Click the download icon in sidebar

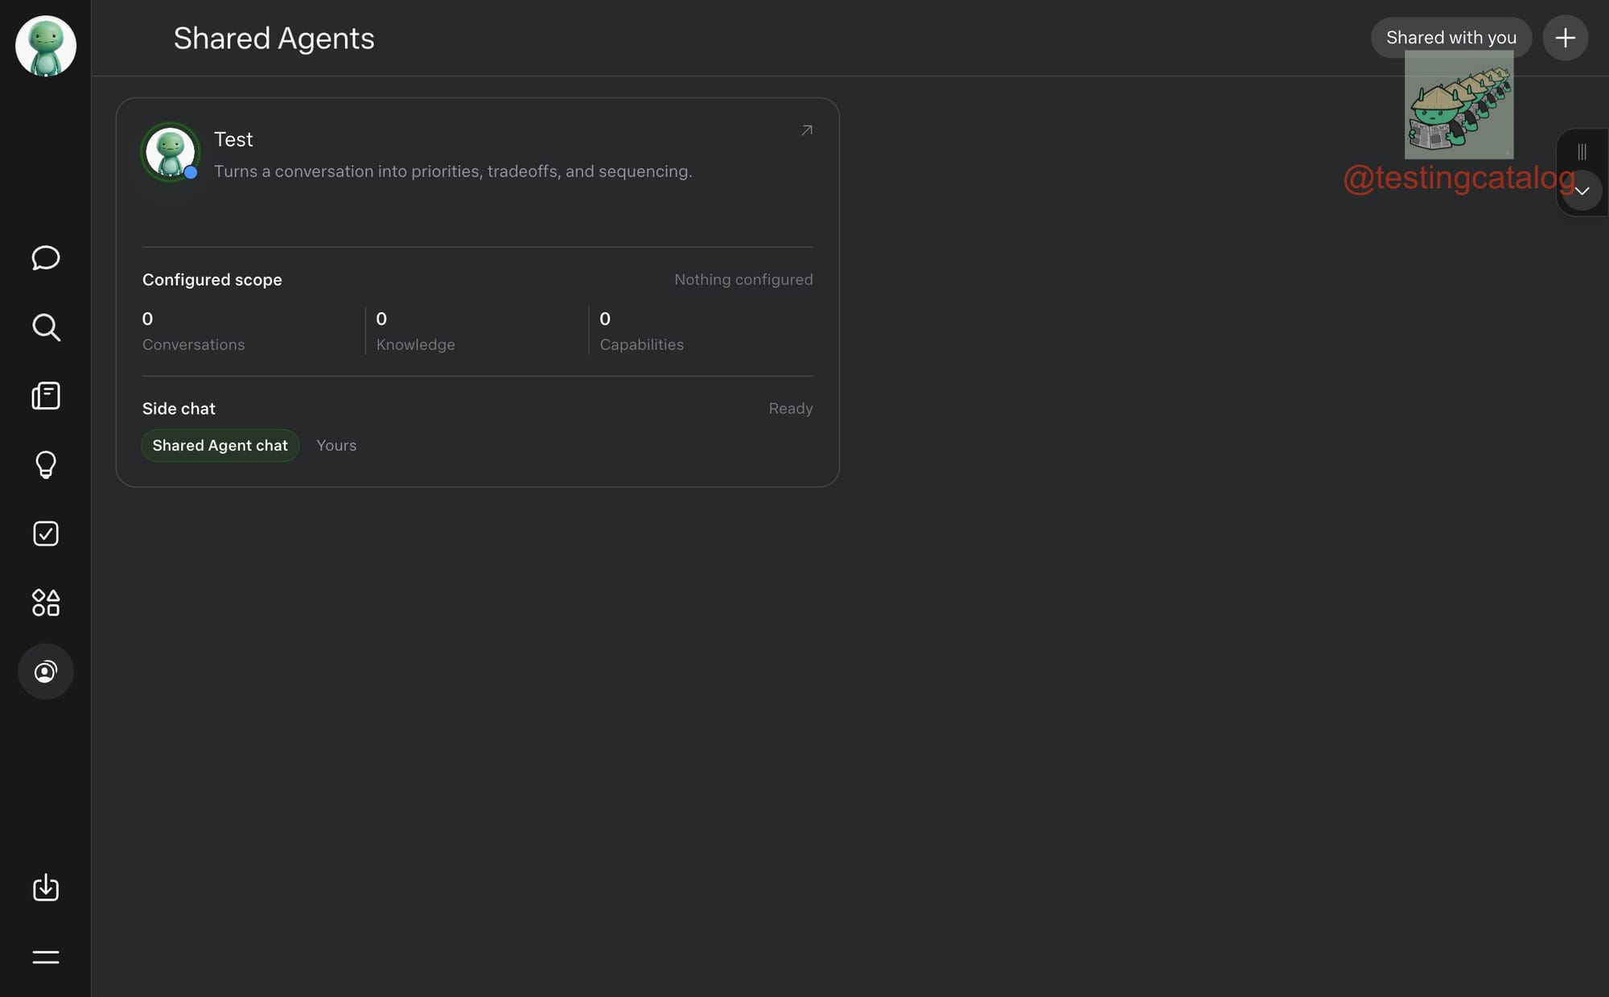click(x=46, y=887)
